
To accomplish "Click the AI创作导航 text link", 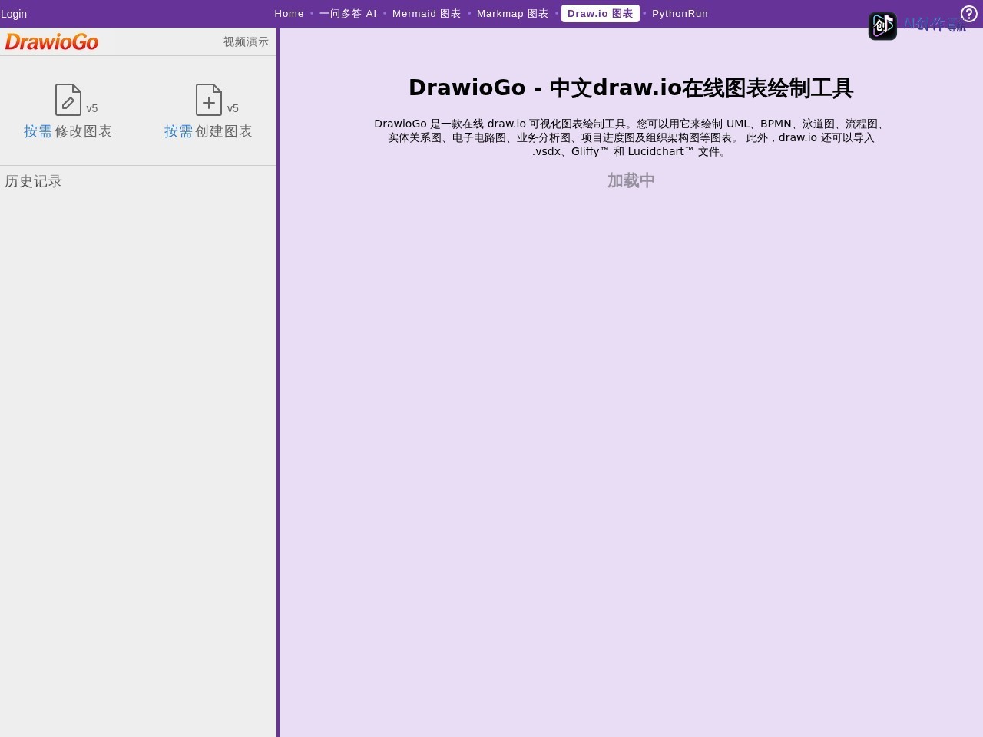I will coord(934,25).
